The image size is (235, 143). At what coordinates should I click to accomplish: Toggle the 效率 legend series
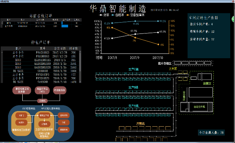point(104,15)
